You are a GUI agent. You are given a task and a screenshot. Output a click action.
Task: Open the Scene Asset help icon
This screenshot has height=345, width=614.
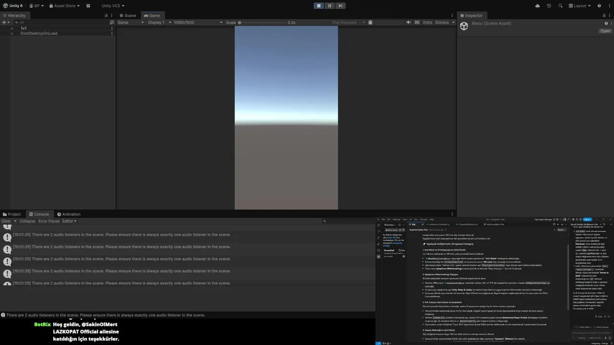point(606,23)
